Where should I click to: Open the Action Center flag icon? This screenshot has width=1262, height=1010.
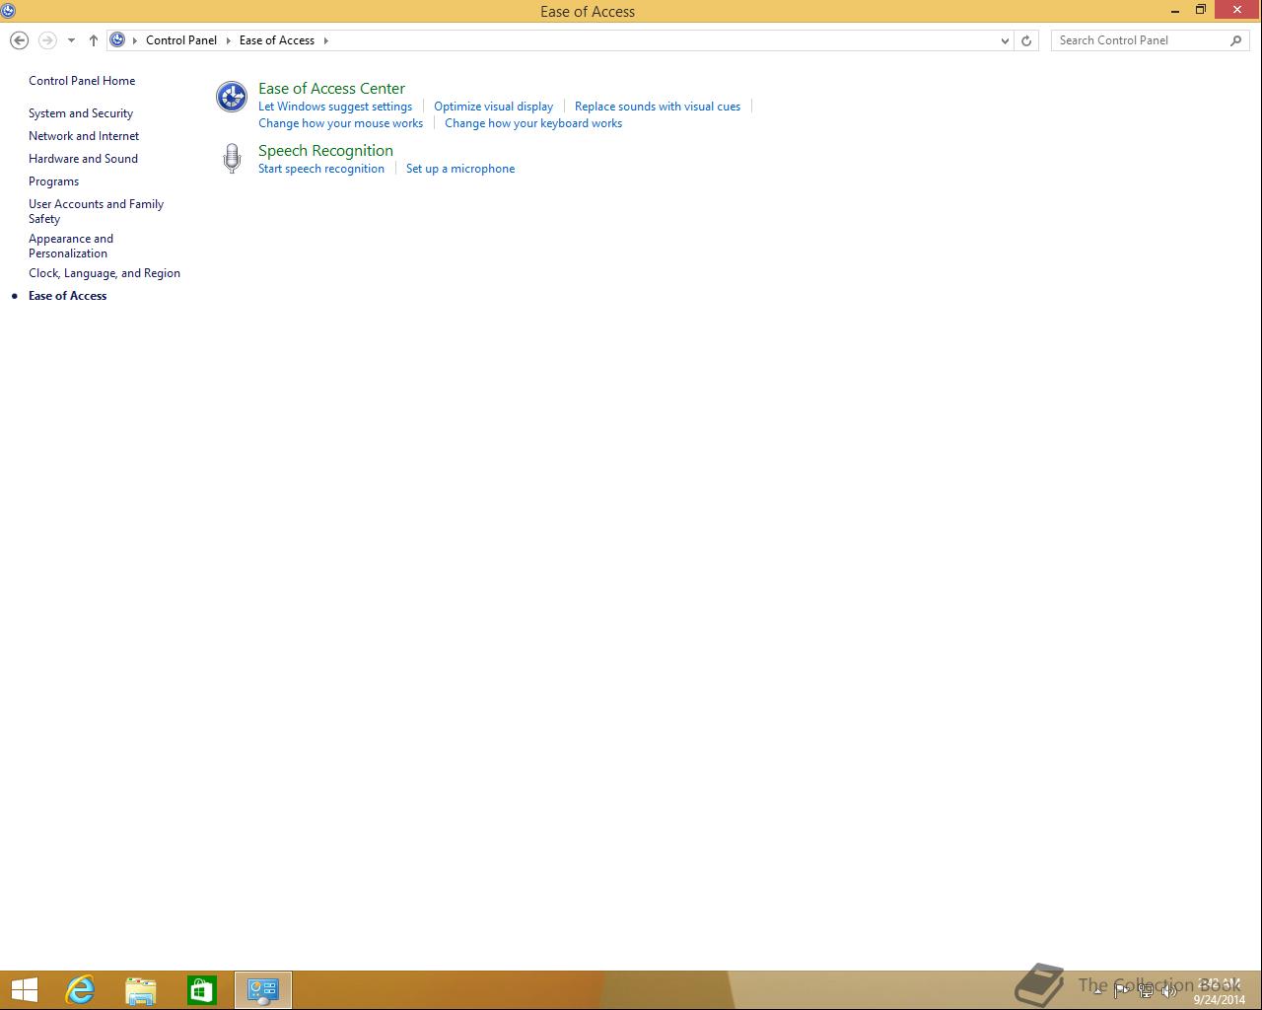click(1121, 991)
